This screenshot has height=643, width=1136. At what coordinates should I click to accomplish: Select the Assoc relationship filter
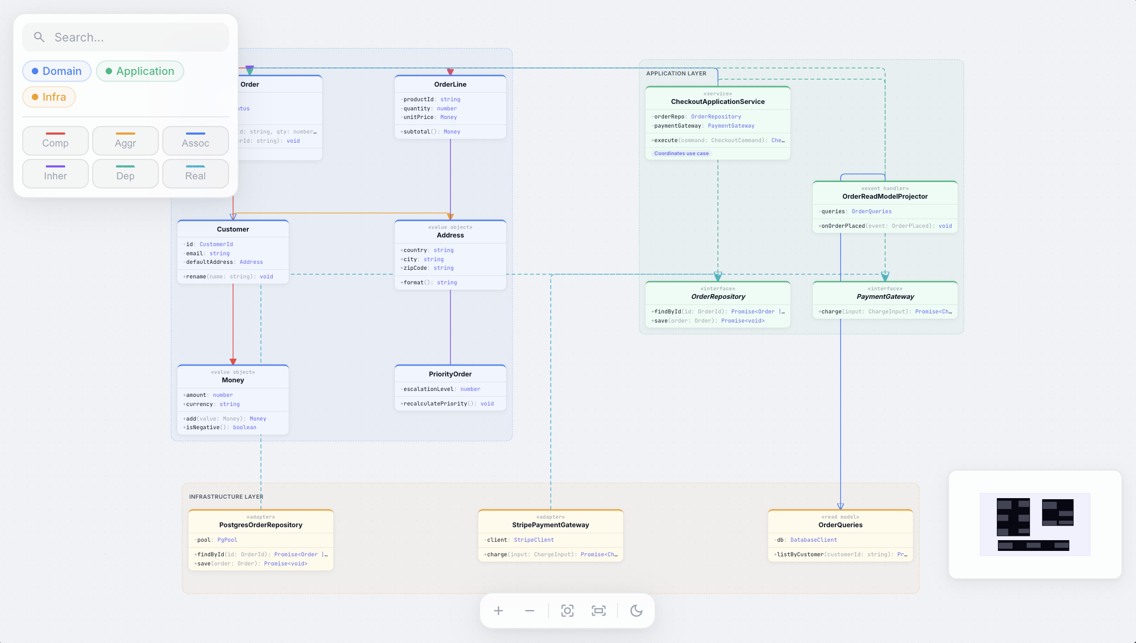pyautogui.click(x=195, y=141)
